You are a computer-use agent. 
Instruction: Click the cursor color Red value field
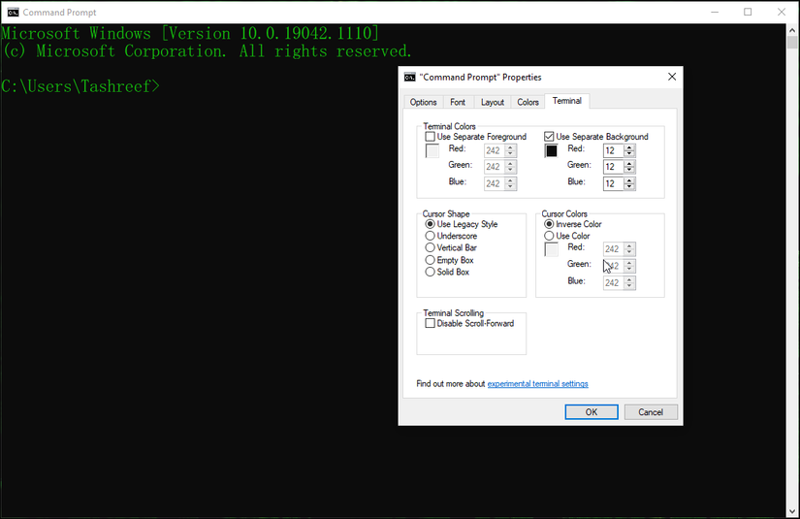(613, 249)
